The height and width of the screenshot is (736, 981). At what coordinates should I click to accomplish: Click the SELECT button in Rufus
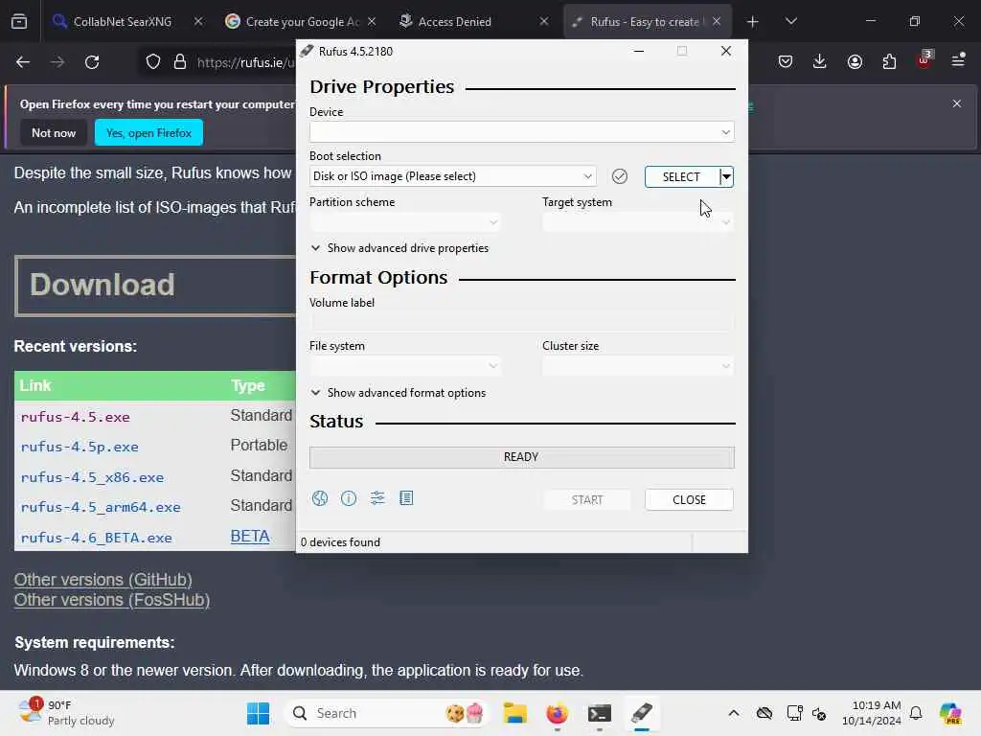tap(681, 177)
